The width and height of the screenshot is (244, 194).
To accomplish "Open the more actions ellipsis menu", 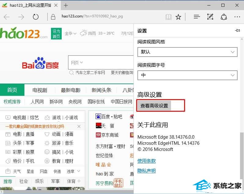I will click(x=237, y=17).
